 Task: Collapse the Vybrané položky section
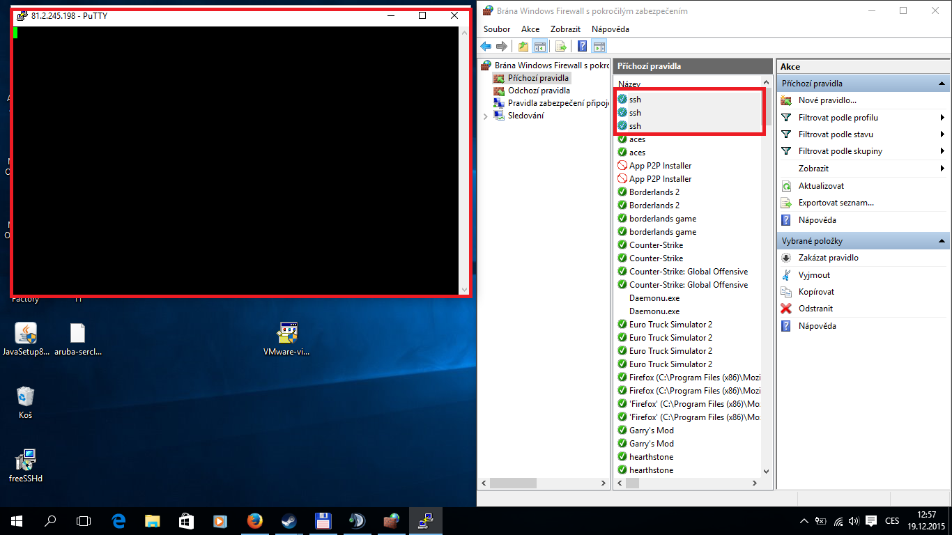pyautogui.click(x=942, y=241)
